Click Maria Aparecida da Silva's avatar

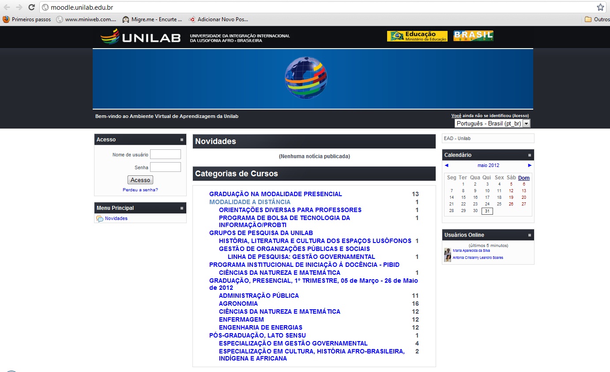point(448,251)
